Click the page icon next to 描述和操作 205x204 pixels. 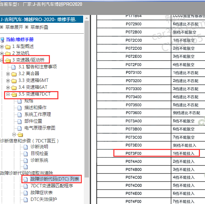click(x=20, y=108)
